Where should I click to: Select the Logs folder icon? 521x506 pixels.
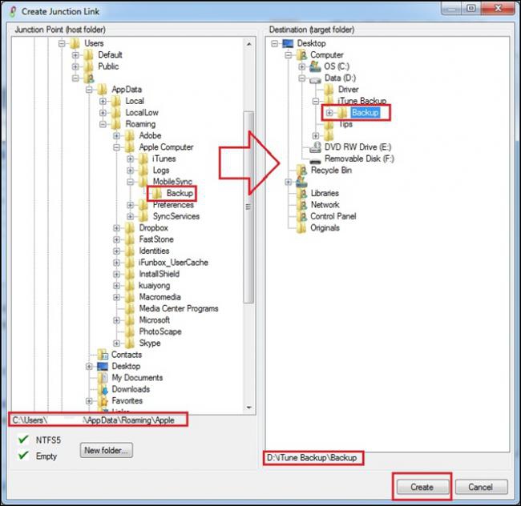tap(143, 170)
